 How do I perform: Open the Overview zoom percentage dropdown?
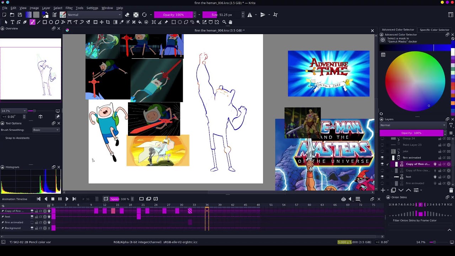(14, 111)
